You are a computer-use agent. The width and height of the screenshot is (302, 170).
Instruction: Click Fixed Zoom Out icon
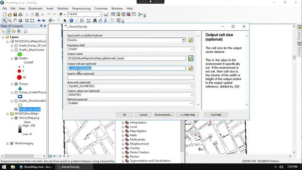tap(32, 20)
